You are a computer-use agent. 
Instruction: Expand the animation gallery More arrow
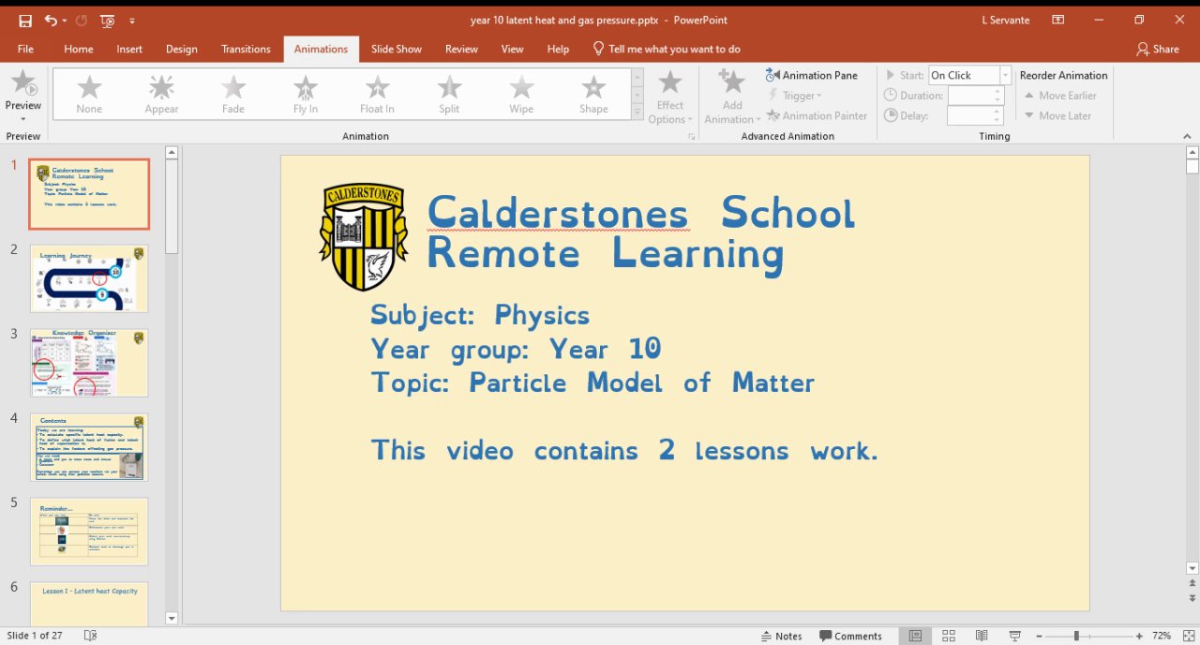tap(637, 112)
